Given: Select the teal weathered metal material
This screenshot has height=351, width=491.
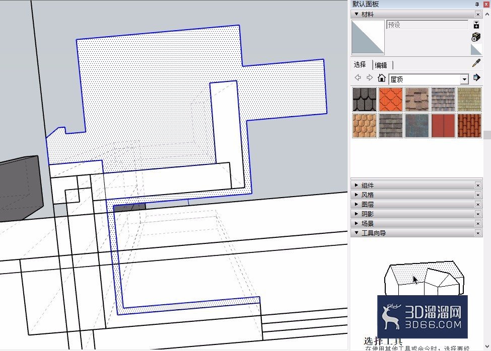Looking at the screenshot, I should point(417,126).
